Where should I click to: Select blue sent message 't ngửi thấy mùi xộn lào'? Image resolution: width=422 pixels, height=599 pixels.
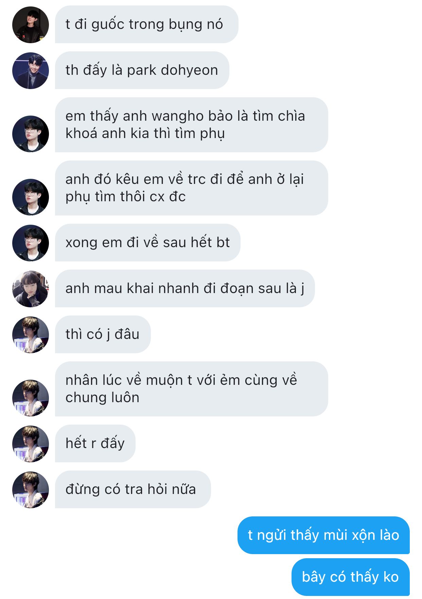coord(323,535)
